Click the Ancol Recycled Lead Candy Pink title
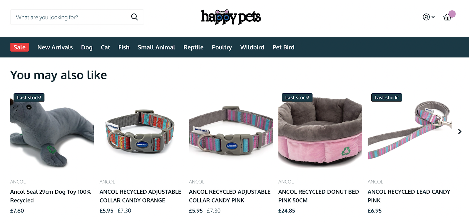This screenshot has height=223, width=469. (x=409, y=196)
